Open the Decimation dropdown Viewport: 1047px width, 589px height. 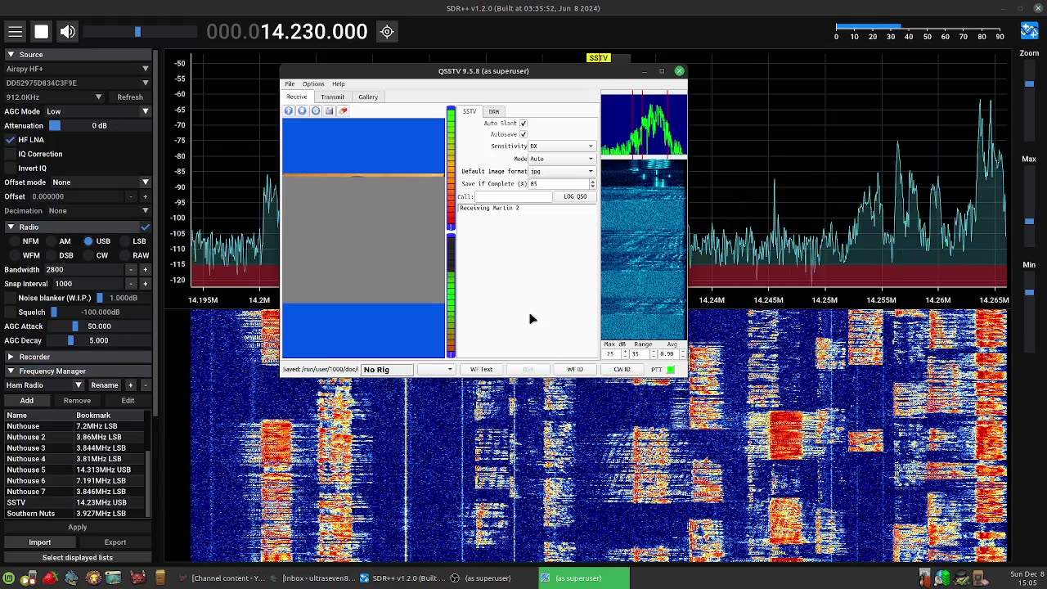tap(101, 211)
